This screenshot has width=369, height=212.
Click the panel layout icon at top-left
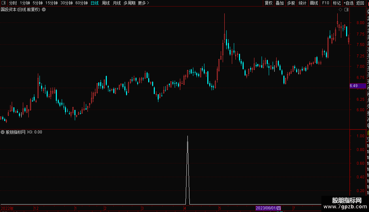point(4,3)
